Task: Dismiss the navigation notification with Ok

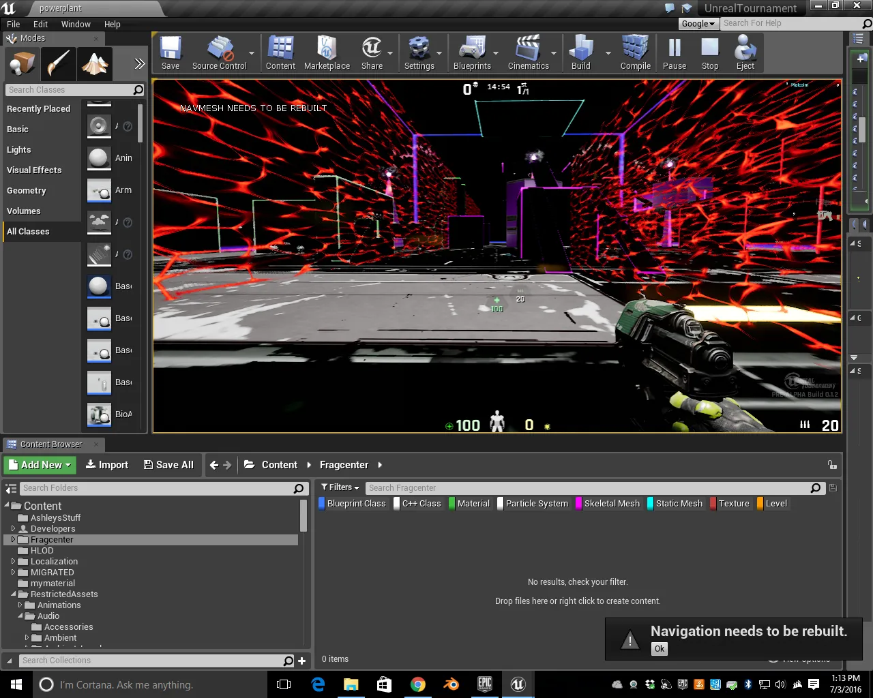Action: click(x=660, y=649)
